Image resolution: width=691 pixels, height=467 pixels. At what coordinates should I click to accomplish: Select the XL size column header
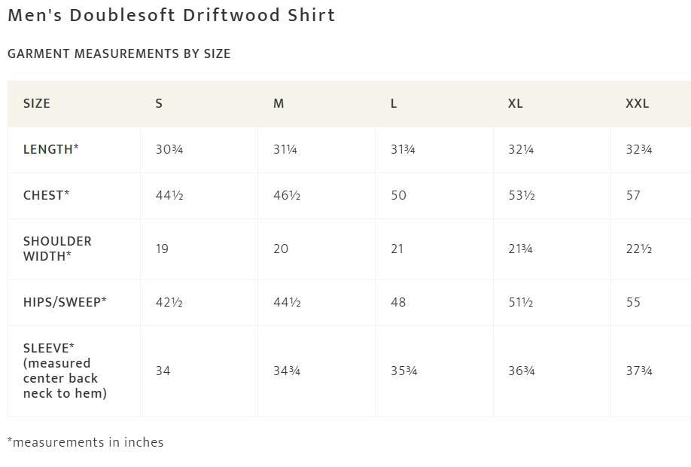coord(515,104)
